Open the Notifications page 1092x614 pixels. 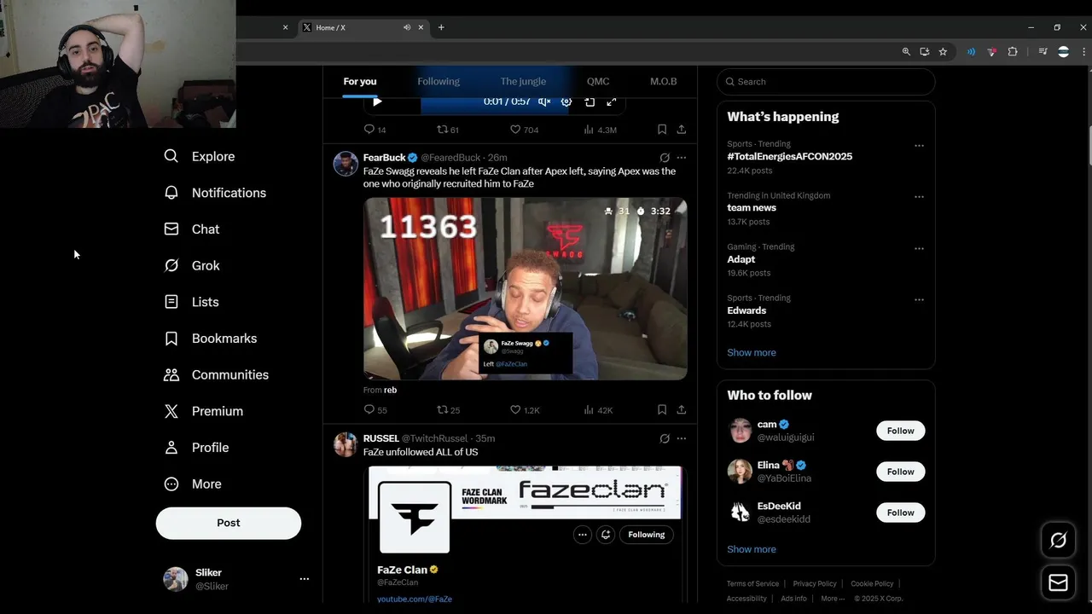click(215, 193)
